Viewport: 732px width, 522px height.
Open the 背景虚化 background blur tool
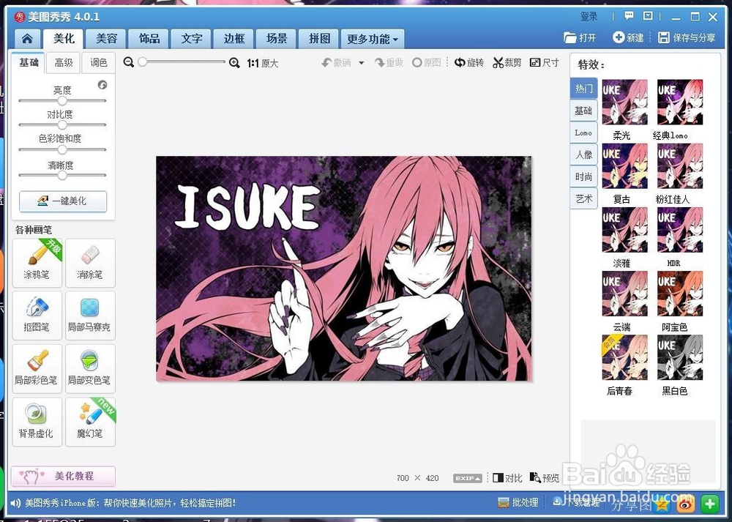coord(37,422)
